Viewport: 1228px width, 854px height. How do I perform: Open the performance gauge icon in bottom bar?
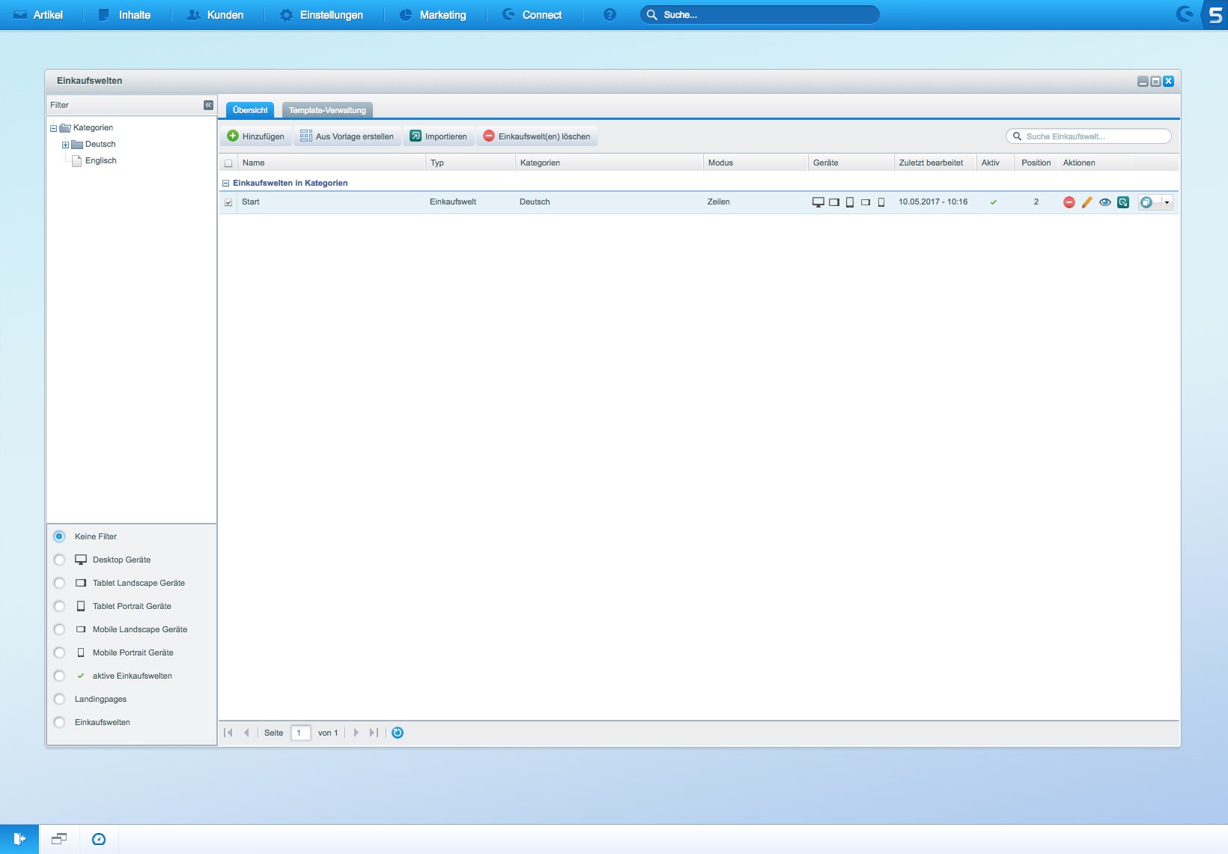click(x=99, y=839)
